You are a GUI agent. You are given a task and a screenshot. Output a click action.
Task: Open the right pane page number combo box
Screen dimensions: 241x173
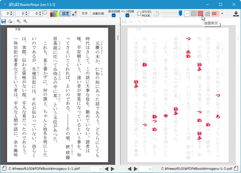[146, 169]
